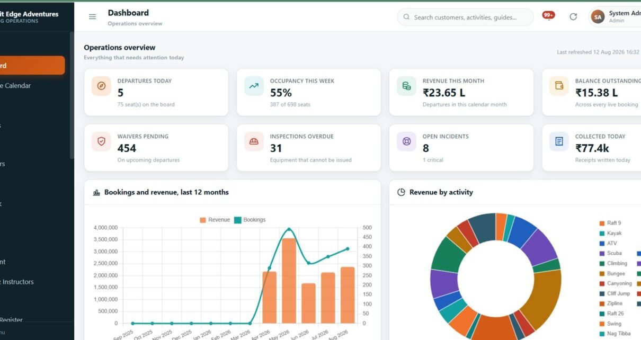Toggle the sidebar with the hamburger menu icon
Screen dimensions: 641x340
[92, 17]
